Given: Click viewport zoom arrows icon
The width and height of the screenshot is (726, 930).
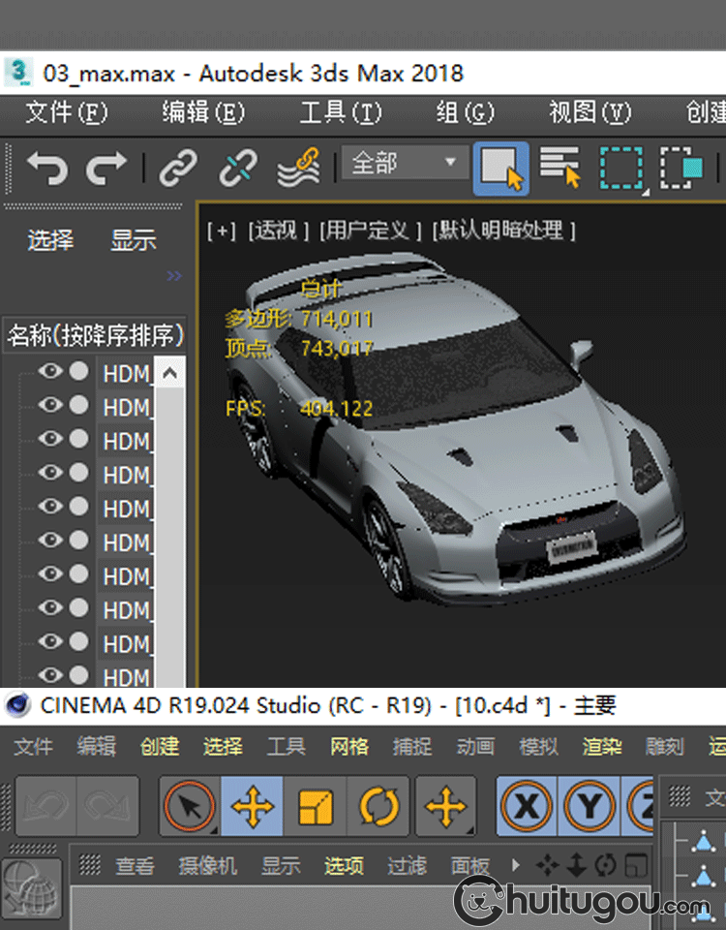Looking at the screenshot, I should point(576,866).
